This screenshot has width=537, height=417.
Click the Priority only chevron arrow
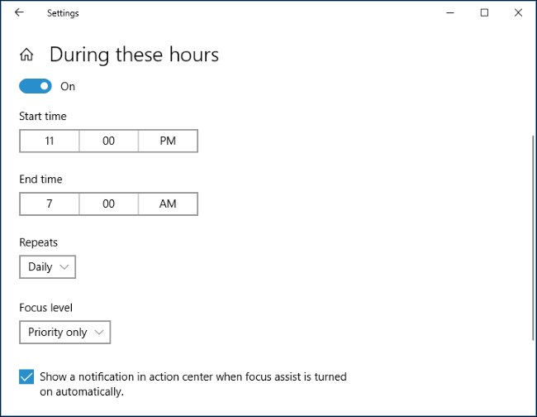click(x=99, y=333)
